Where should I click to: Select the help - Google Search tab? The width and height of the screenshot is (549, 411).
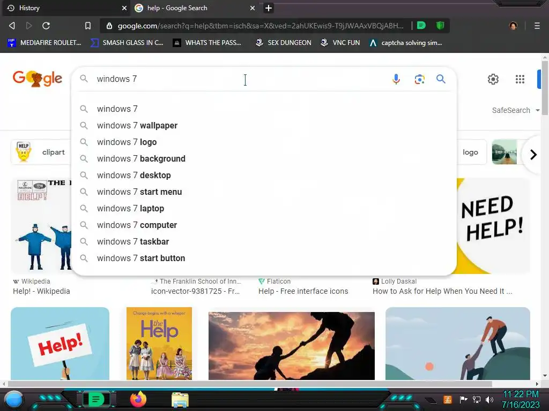pos(195,8)
